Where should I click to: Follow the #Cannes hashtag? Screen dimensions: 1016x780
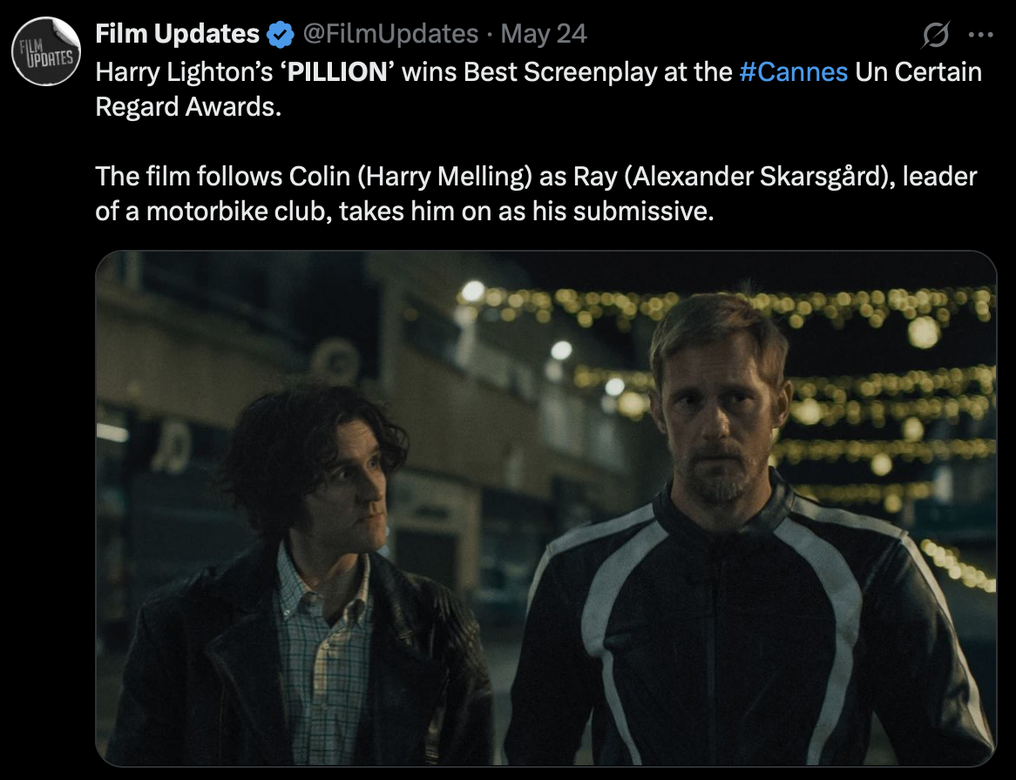(793, 72)
